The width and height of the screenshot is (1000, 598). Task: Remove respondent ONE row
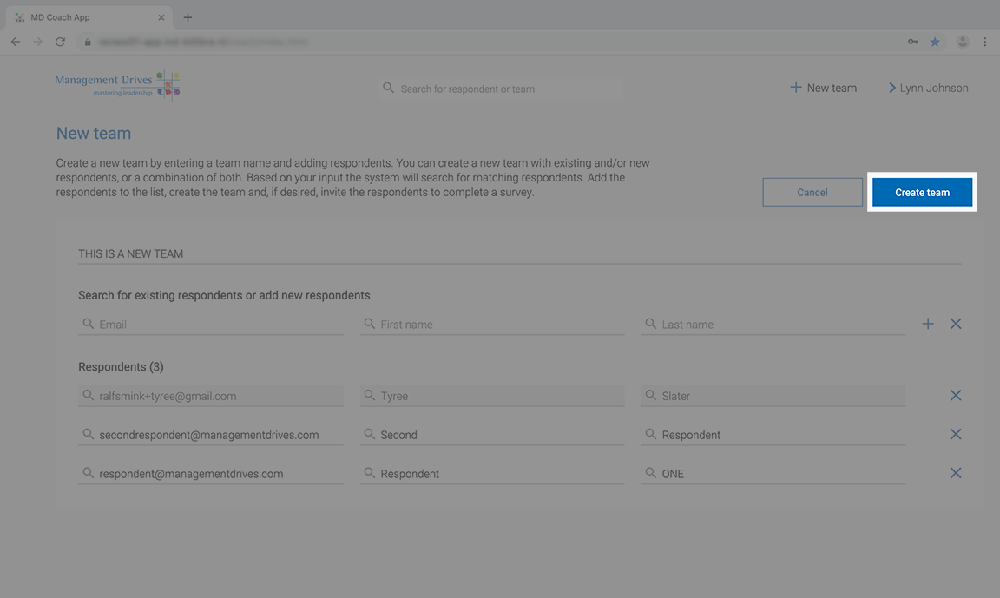point(956,473)
